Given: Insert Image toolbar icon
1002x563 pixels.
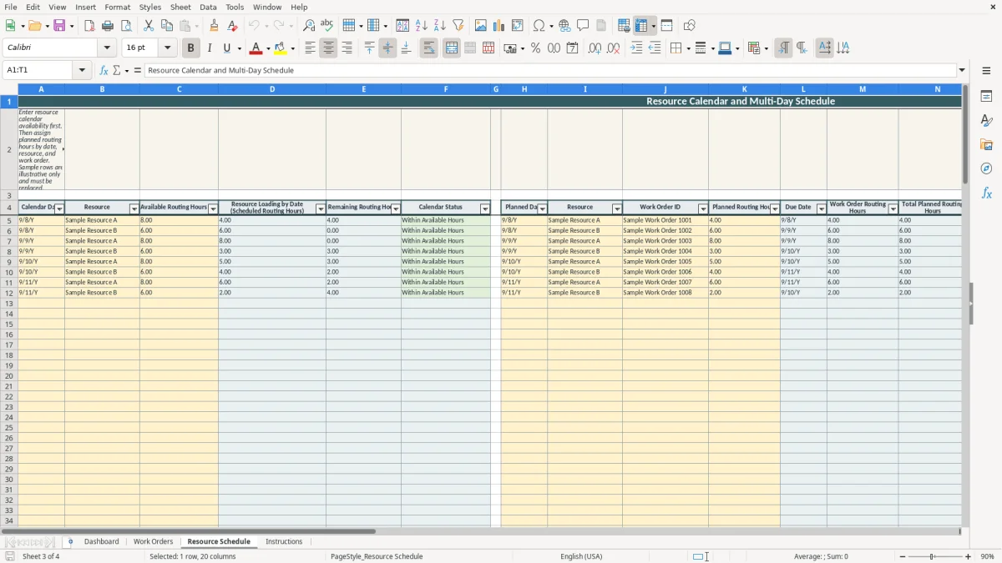Looking at the screenshot, I should (x=481, y=26).
